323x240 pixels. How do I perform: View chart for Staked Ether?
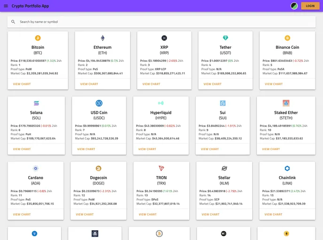(x=271, y=149)
